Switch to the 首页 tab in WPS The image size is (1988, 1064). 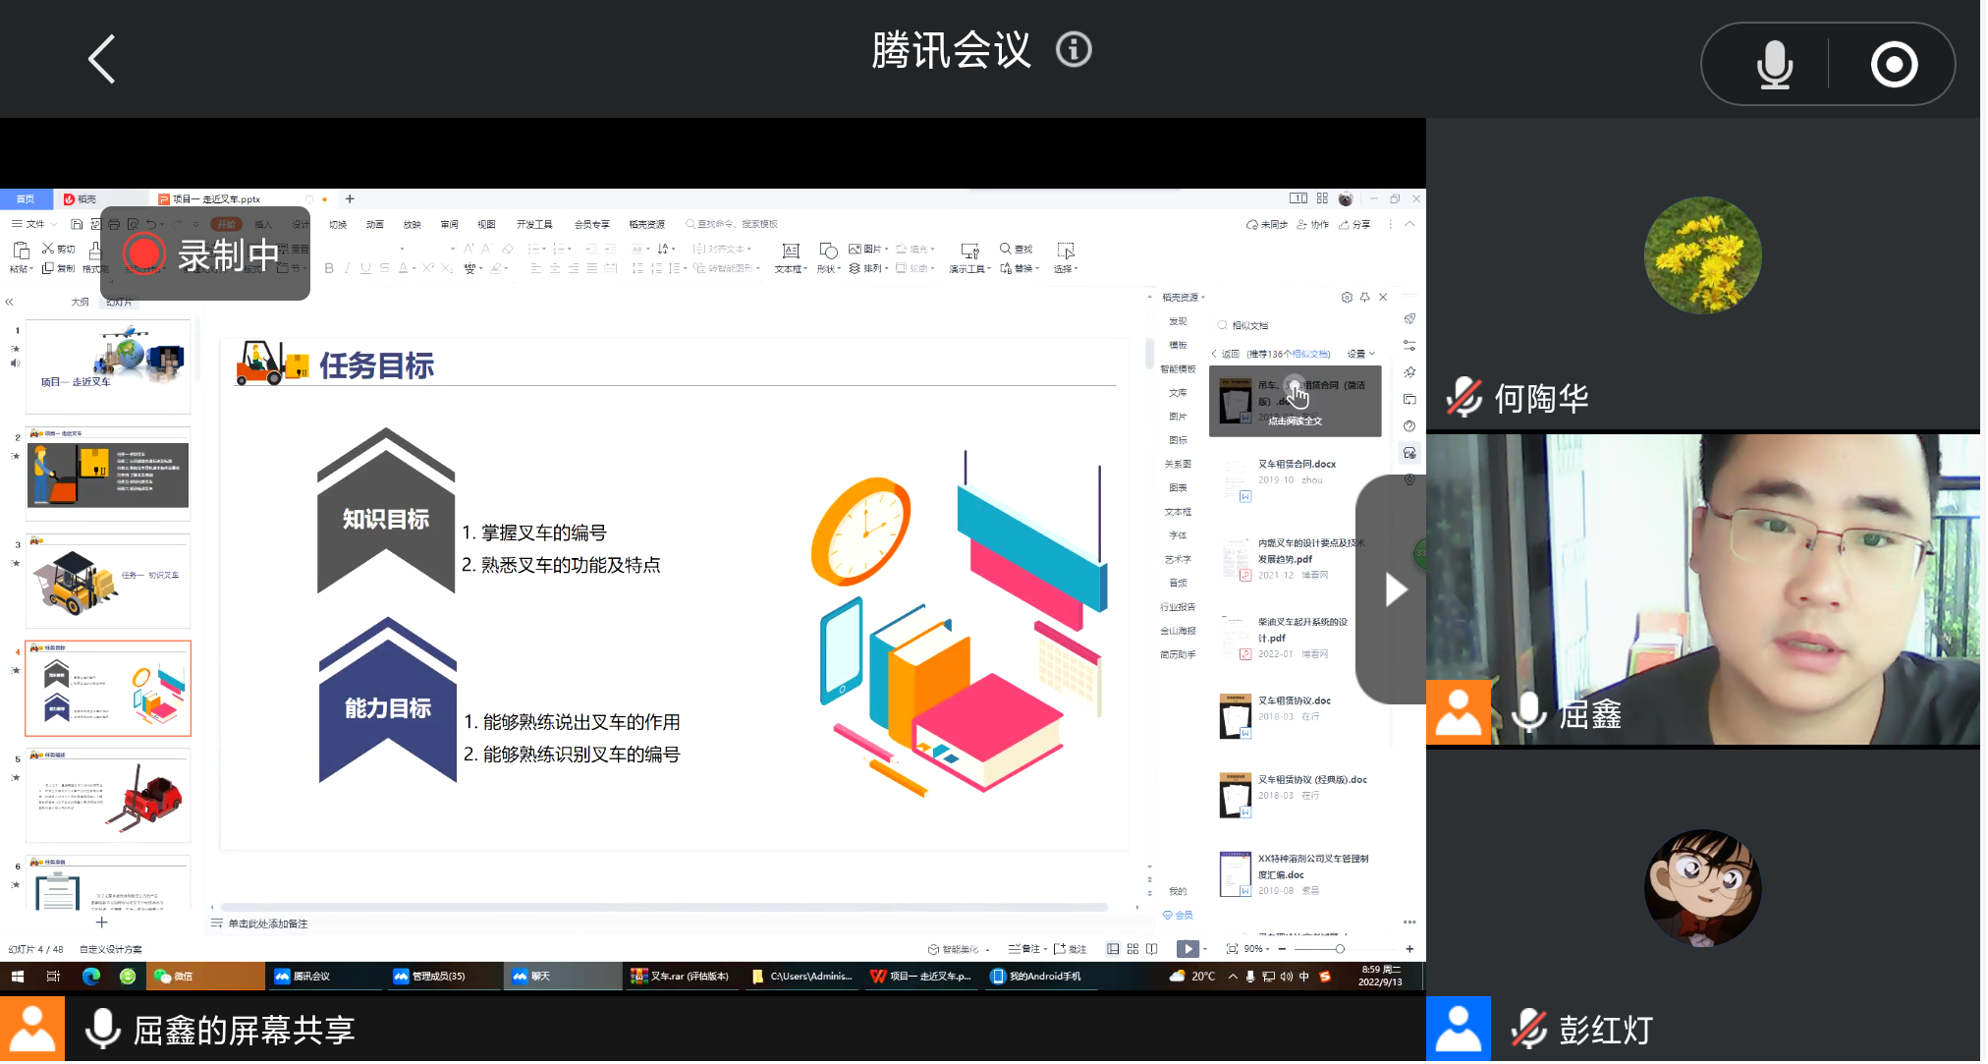(x=26, y=198)
